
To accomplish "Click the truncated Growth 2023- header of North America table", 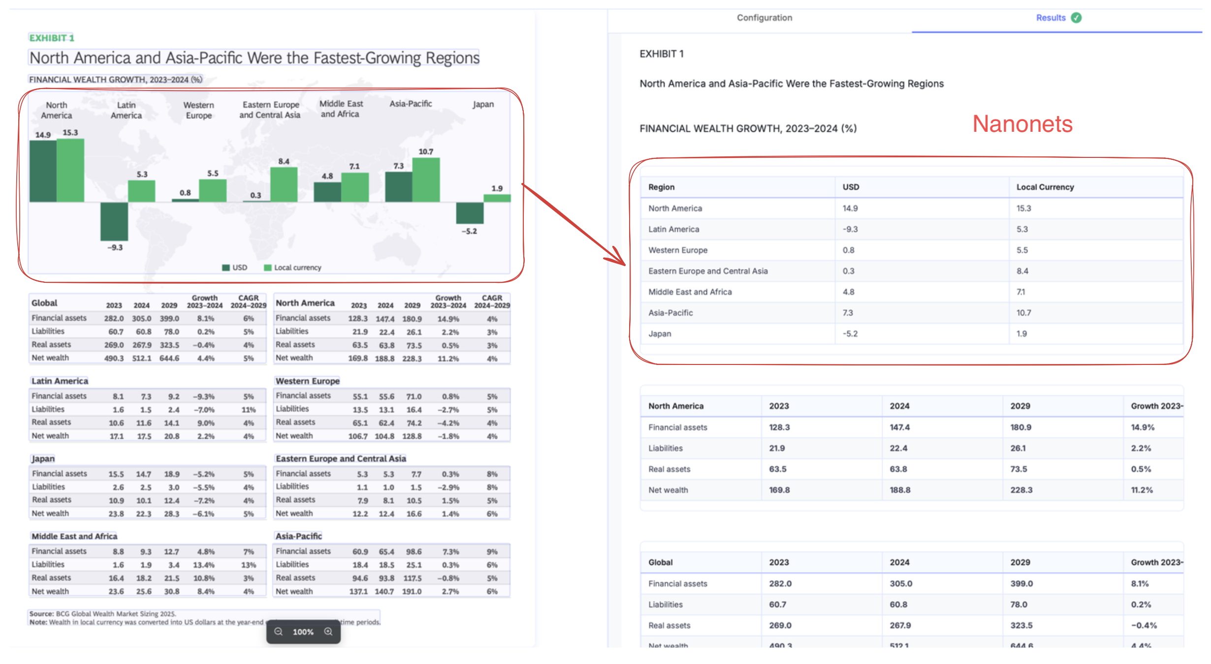I will click(x=1156, y=406).
